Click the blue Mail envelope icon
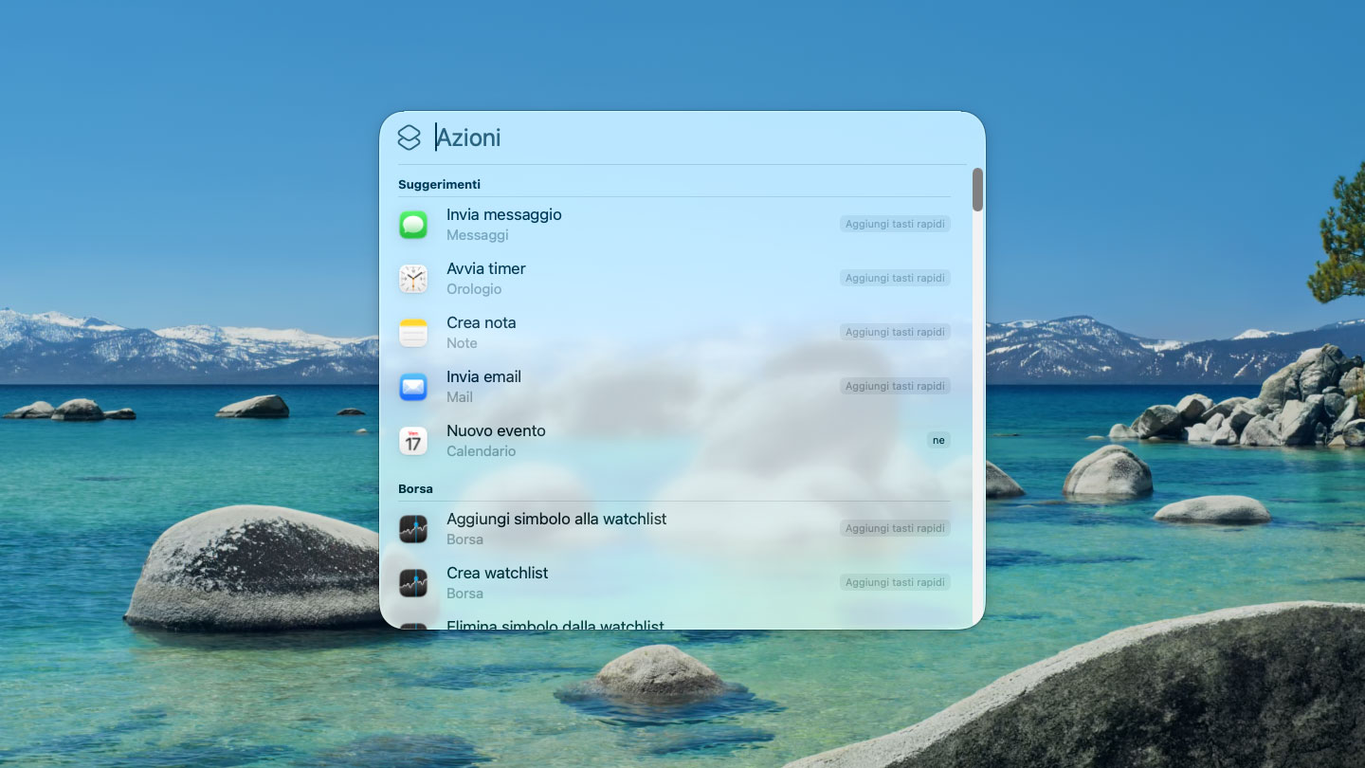The width and height of the screenshot is (1365, 768). 413,387
